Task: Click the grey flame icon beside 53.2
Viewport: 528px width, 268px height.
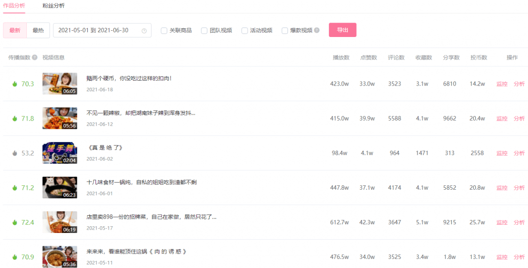Action: pos(15,153)
